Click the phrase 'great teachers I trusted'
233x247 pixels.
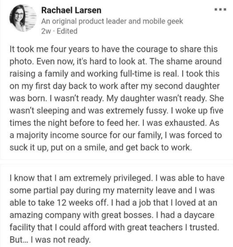click(x=173, y=227)
